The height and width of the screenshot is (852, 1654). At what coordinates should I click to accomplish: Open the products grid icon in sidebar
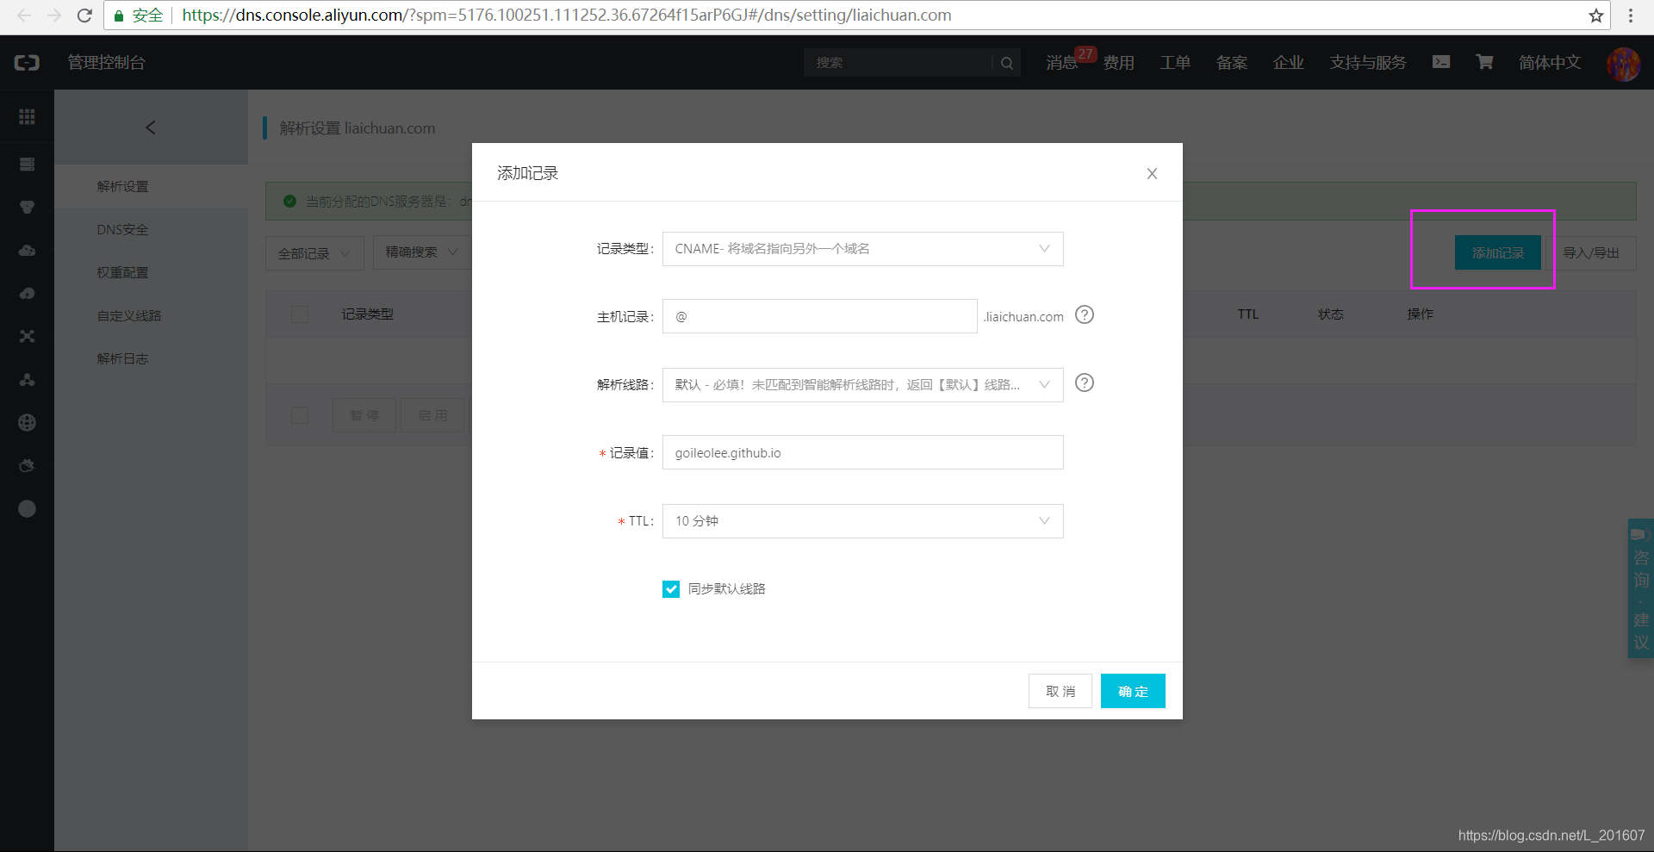coord(27,116)
